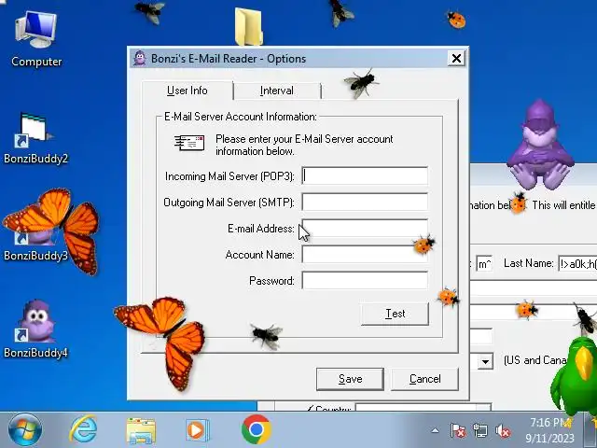Launch Internet Explorer from the taskbar
This screenshot has height=448, width=597.
coord(83,430)
